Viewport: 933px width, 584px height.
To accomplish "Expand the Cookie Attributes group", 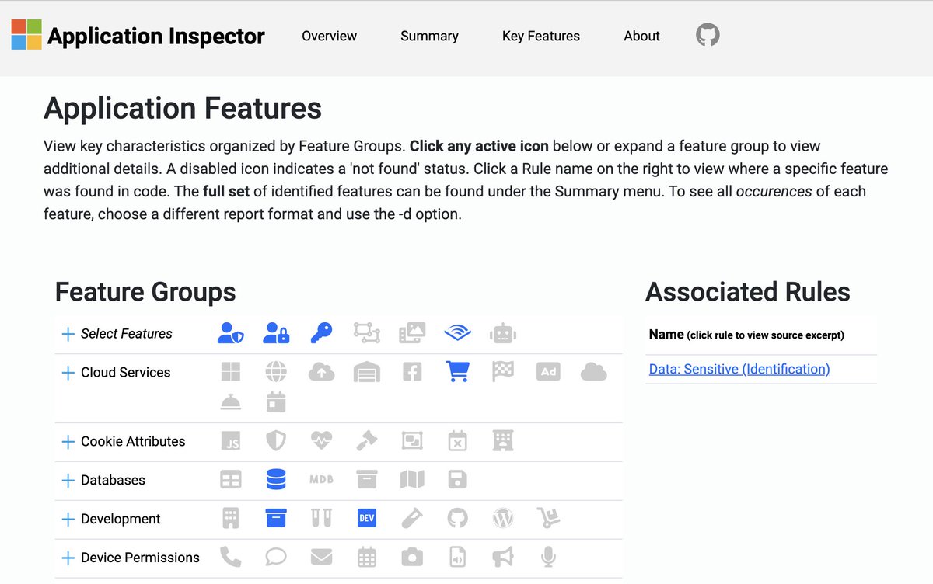I will [x=68, y=442].
